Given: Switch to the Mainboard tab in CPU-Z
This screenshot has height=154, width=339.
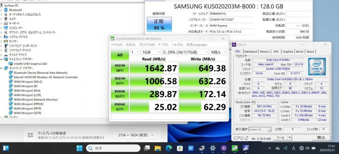Looking at the screenshot, I should tap(251, 52).
